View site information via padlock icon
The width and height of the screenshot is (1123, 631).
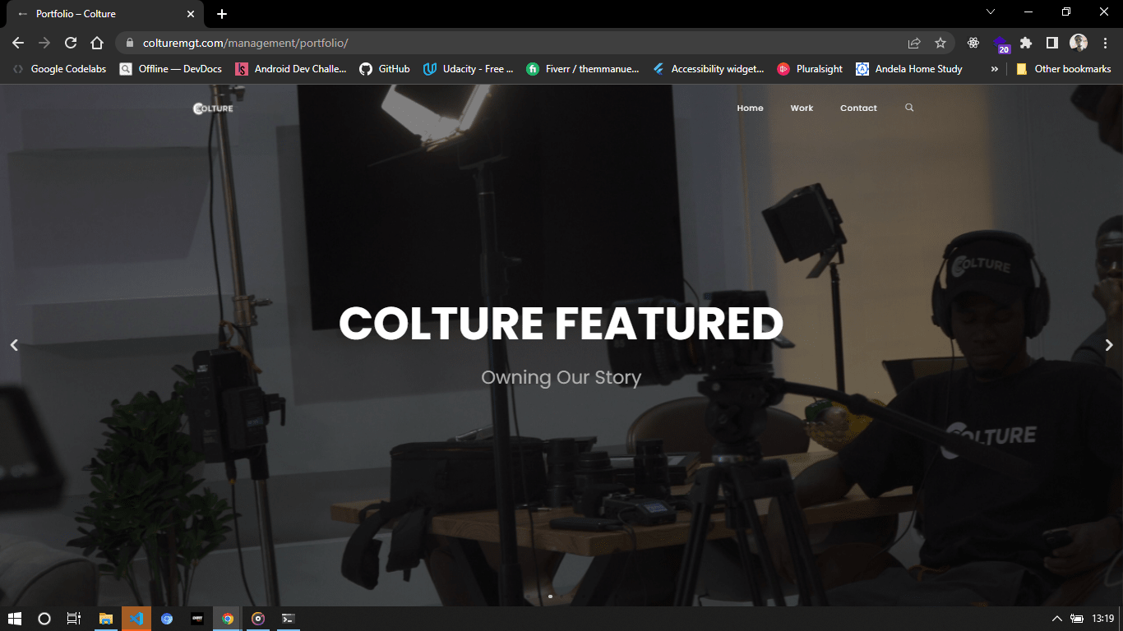130,43
